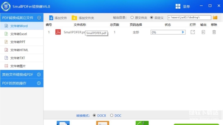The width and height of the screenshot is (223, 125).
Task: Click the SmallPDFer logo icon
Action: 6,6
